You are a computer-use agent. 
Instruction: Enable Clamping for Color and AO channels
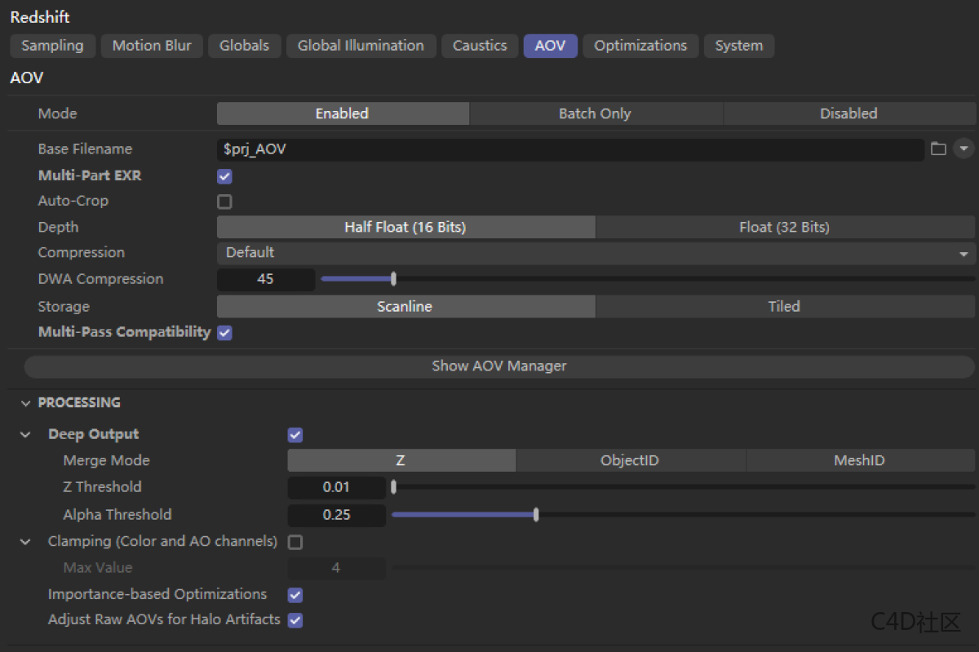(x=295, y=542)
